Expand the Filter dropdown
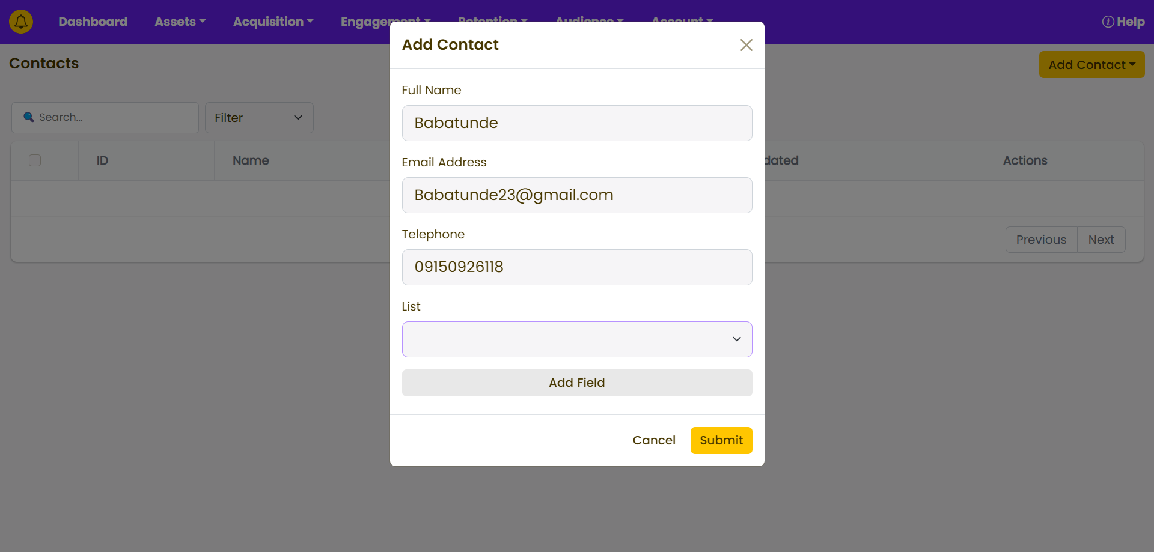 258,118
